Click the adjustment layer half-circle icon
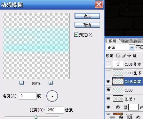 point(118,107)
